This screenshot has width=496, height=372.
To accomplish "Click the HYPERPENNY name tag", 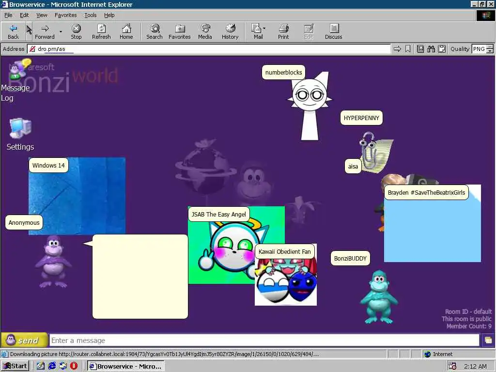I will [361, 118].
